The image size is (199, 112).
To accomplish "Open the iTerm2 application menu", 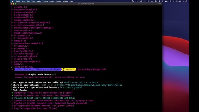I will click(x=18, y=1).
